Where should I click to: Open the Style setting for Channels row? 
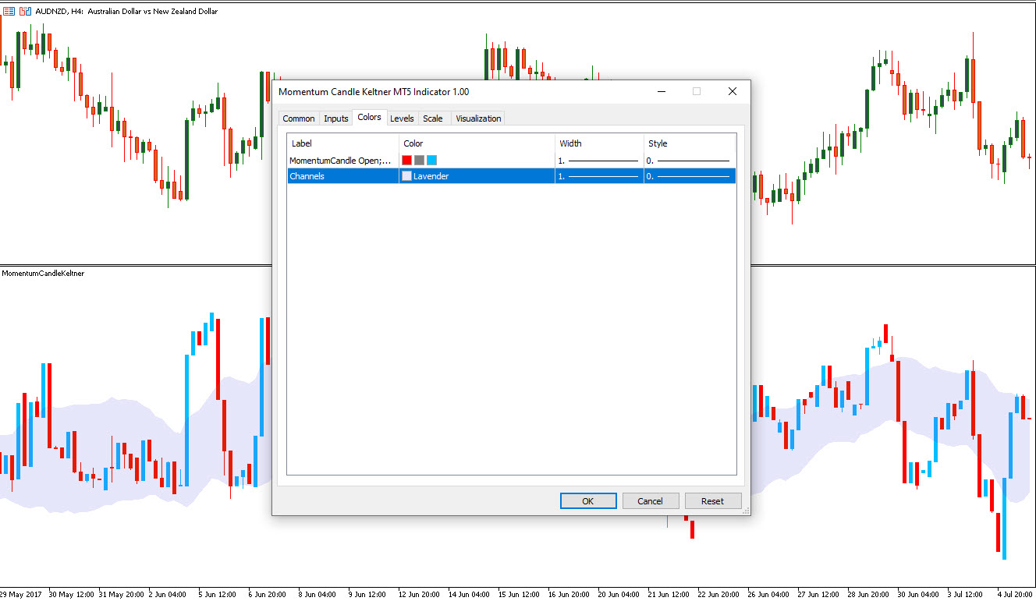click(689, 176)
